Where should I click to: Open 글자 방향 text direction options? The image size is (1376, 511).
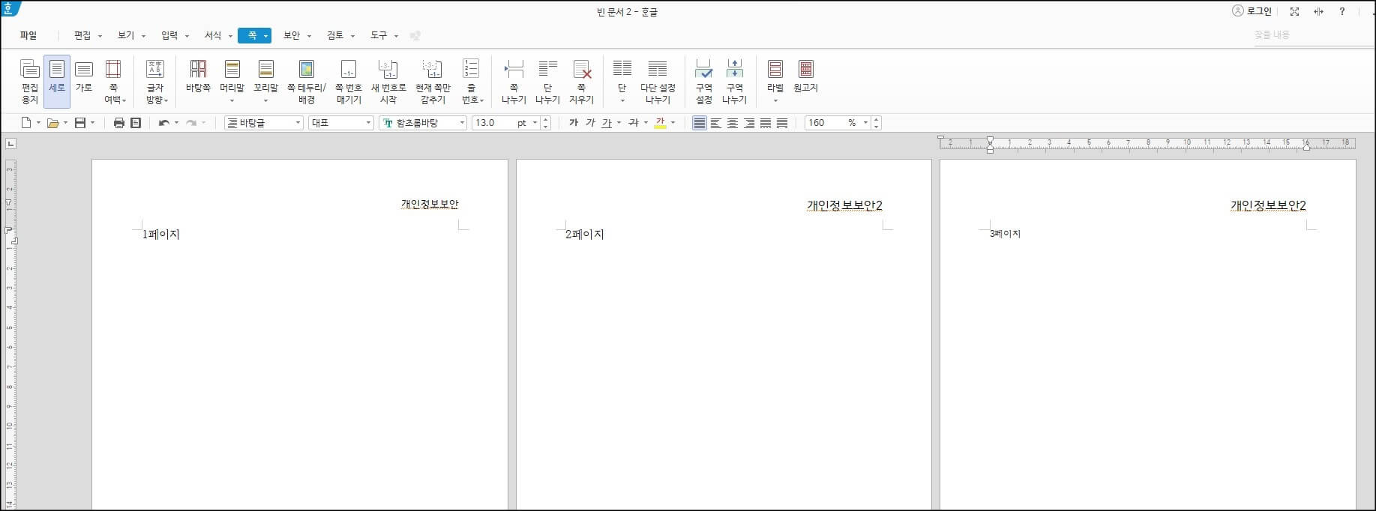[156, 82]
